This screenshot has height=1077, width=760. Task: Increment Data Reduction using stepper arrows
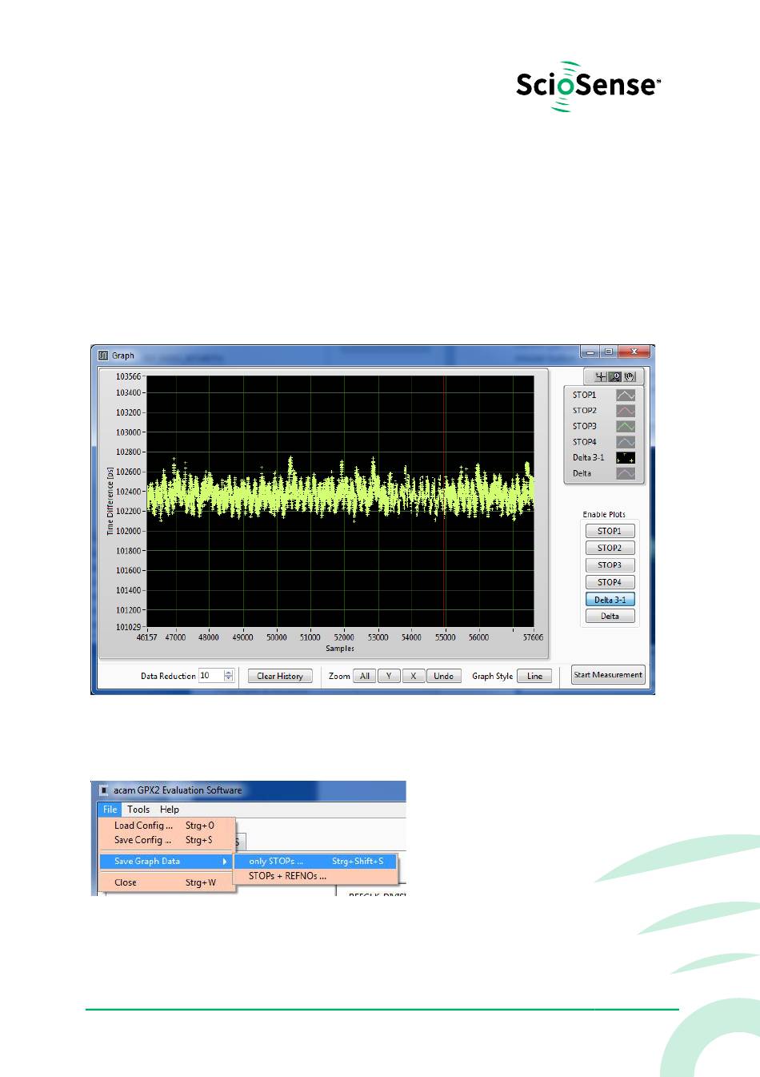coord(229,673)
